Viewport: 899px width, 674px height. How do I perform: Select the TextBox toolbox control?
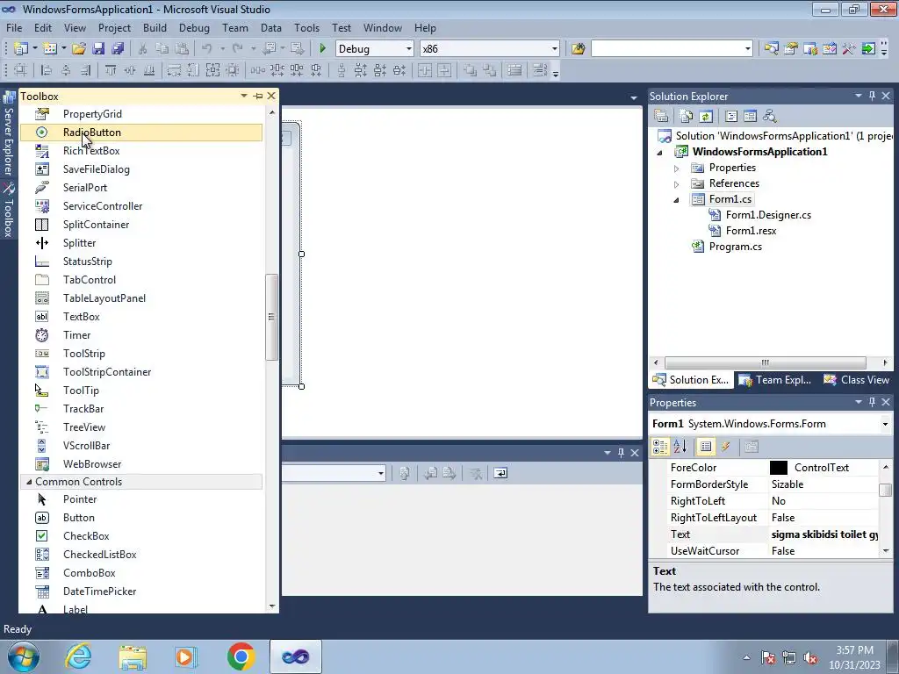141,316
